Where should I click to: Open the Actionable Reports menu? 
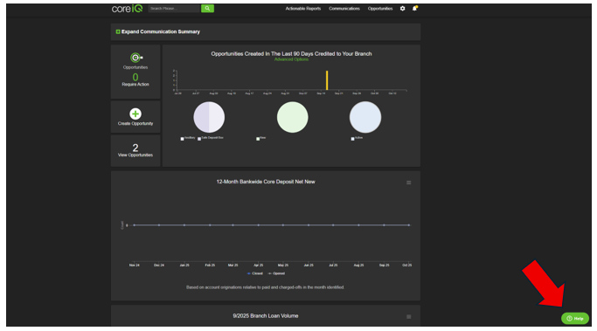pos(303,9)
